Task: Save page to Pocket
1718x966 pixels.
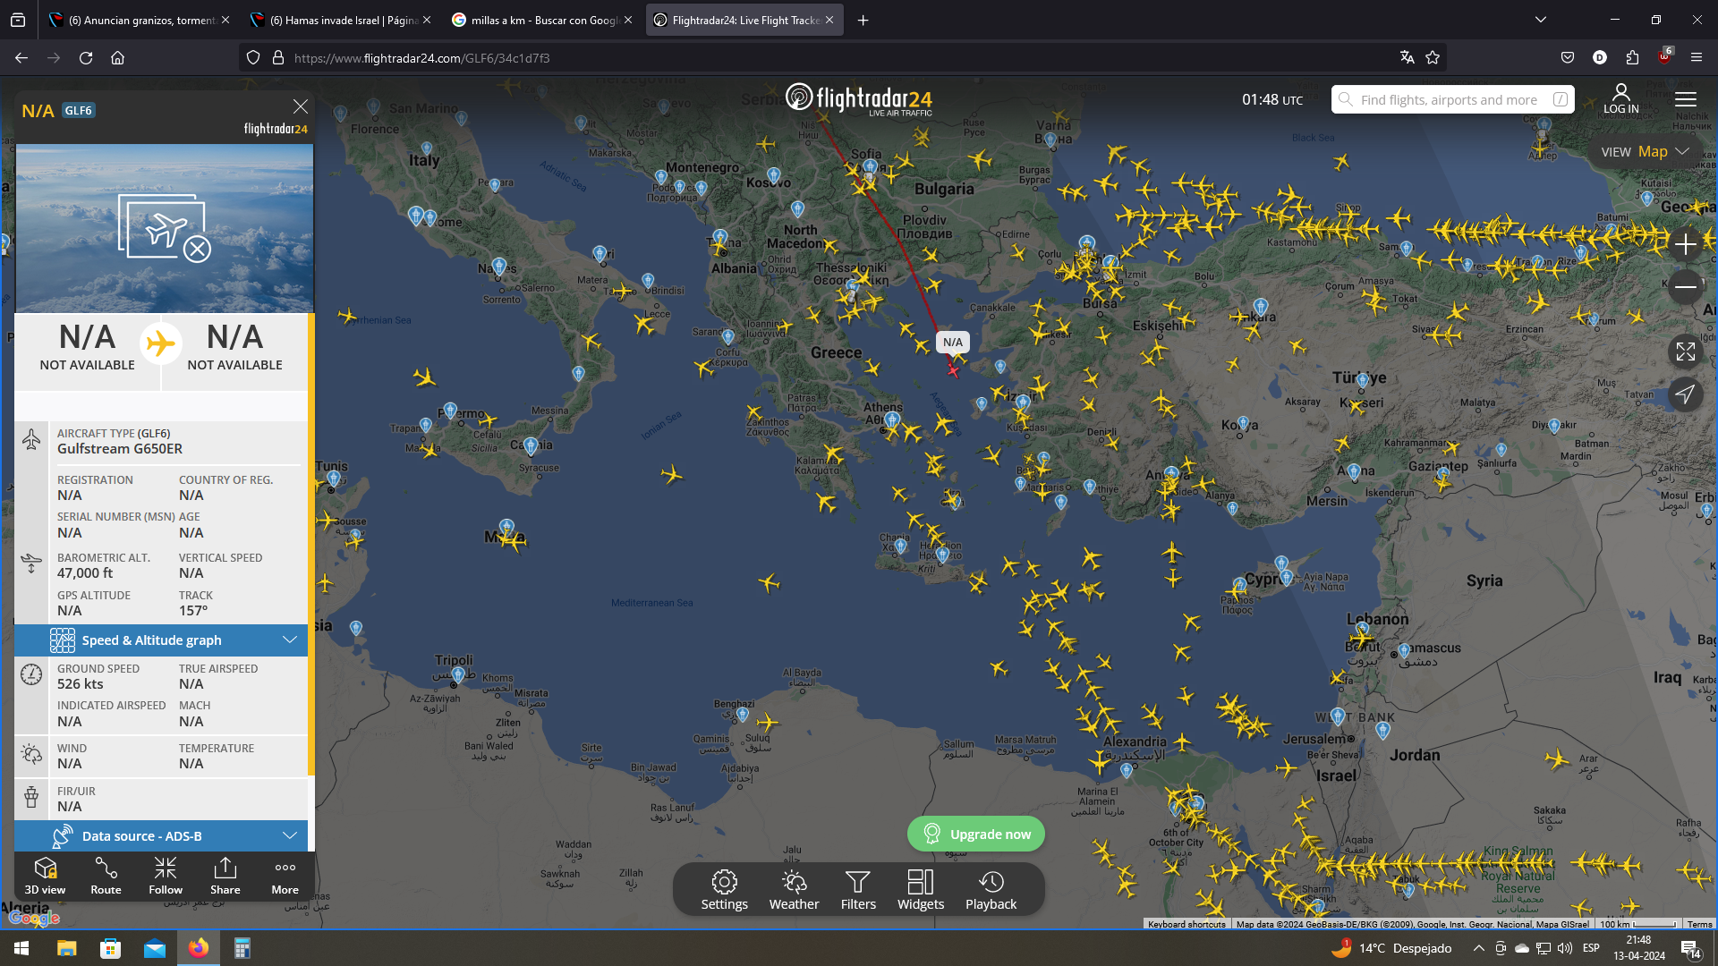Action: pos(1568,58)
